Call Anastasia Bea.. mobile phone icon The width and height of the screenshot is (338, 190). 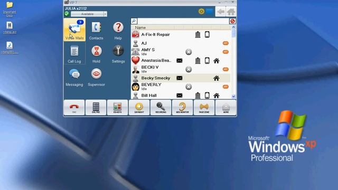(x=207, y=61)
